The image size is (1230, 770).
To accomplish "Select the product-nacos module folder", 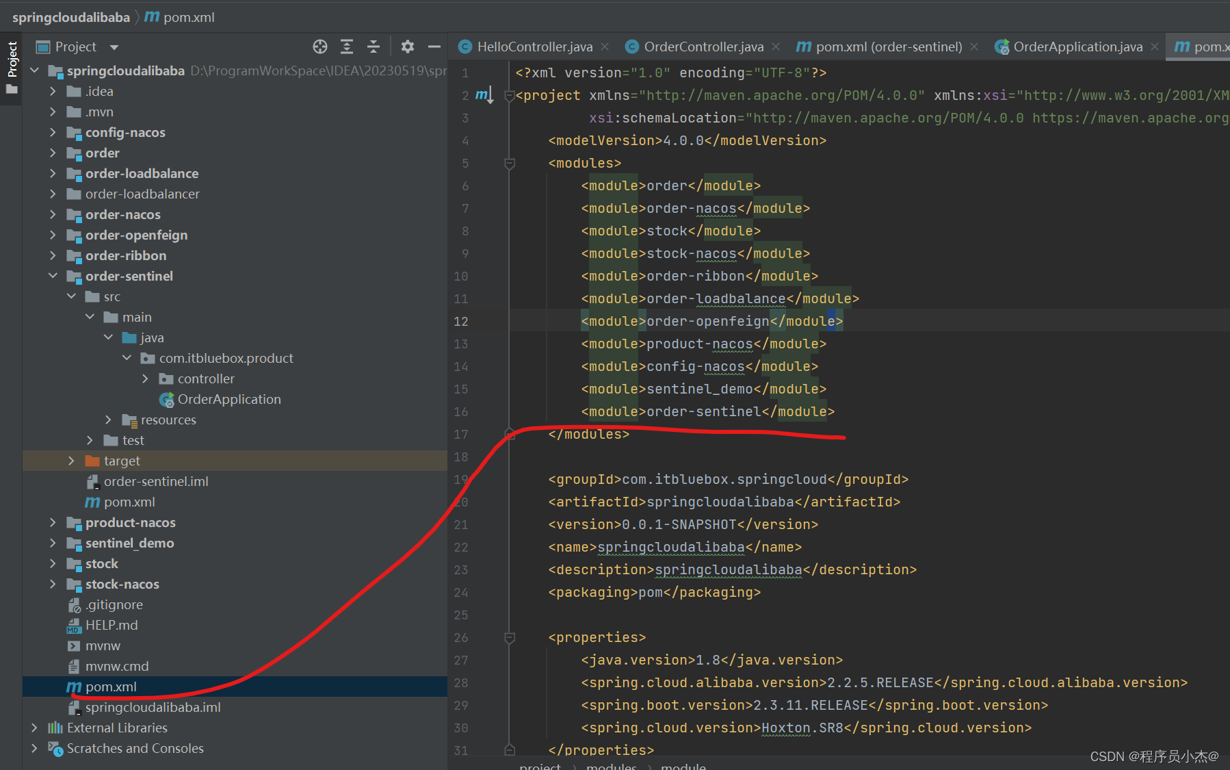I will [x=130, y=522].
